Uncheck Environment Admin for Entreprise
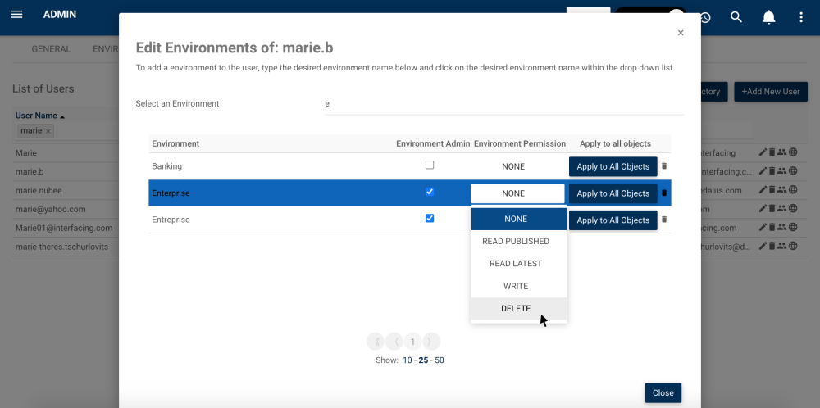Image resolution: width=820 pixels, height=408 pixels. [x=430, y=219]
